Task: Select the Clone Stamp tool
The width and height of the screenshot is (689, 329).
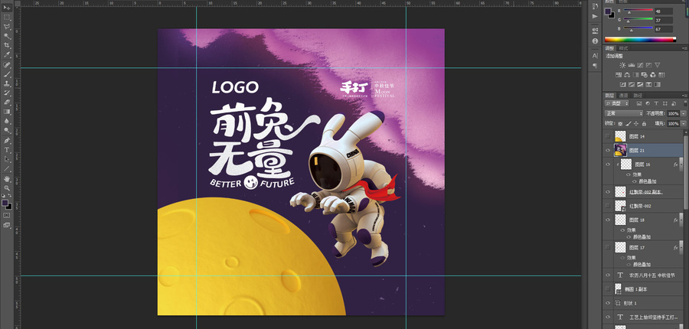Action: click(x=7, y=83)
